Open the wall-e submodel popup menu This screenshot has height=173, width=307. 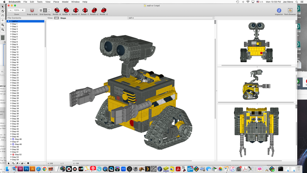pos(171,18)
